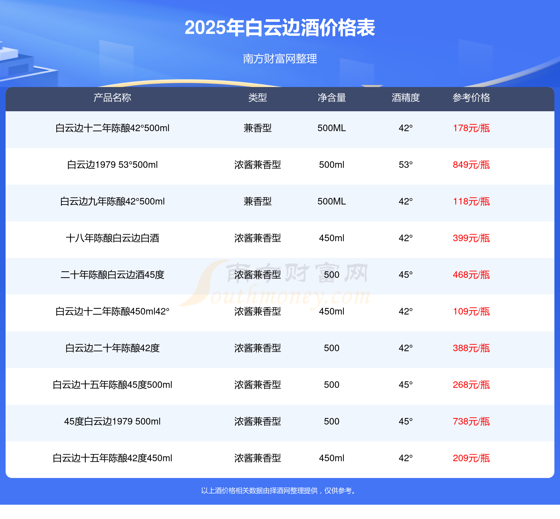Select product 白云边十五年陈酿42度450ml

pos(112,458)
